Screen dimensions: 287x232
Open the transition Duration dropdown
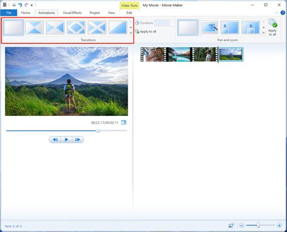tap(172, 23)
